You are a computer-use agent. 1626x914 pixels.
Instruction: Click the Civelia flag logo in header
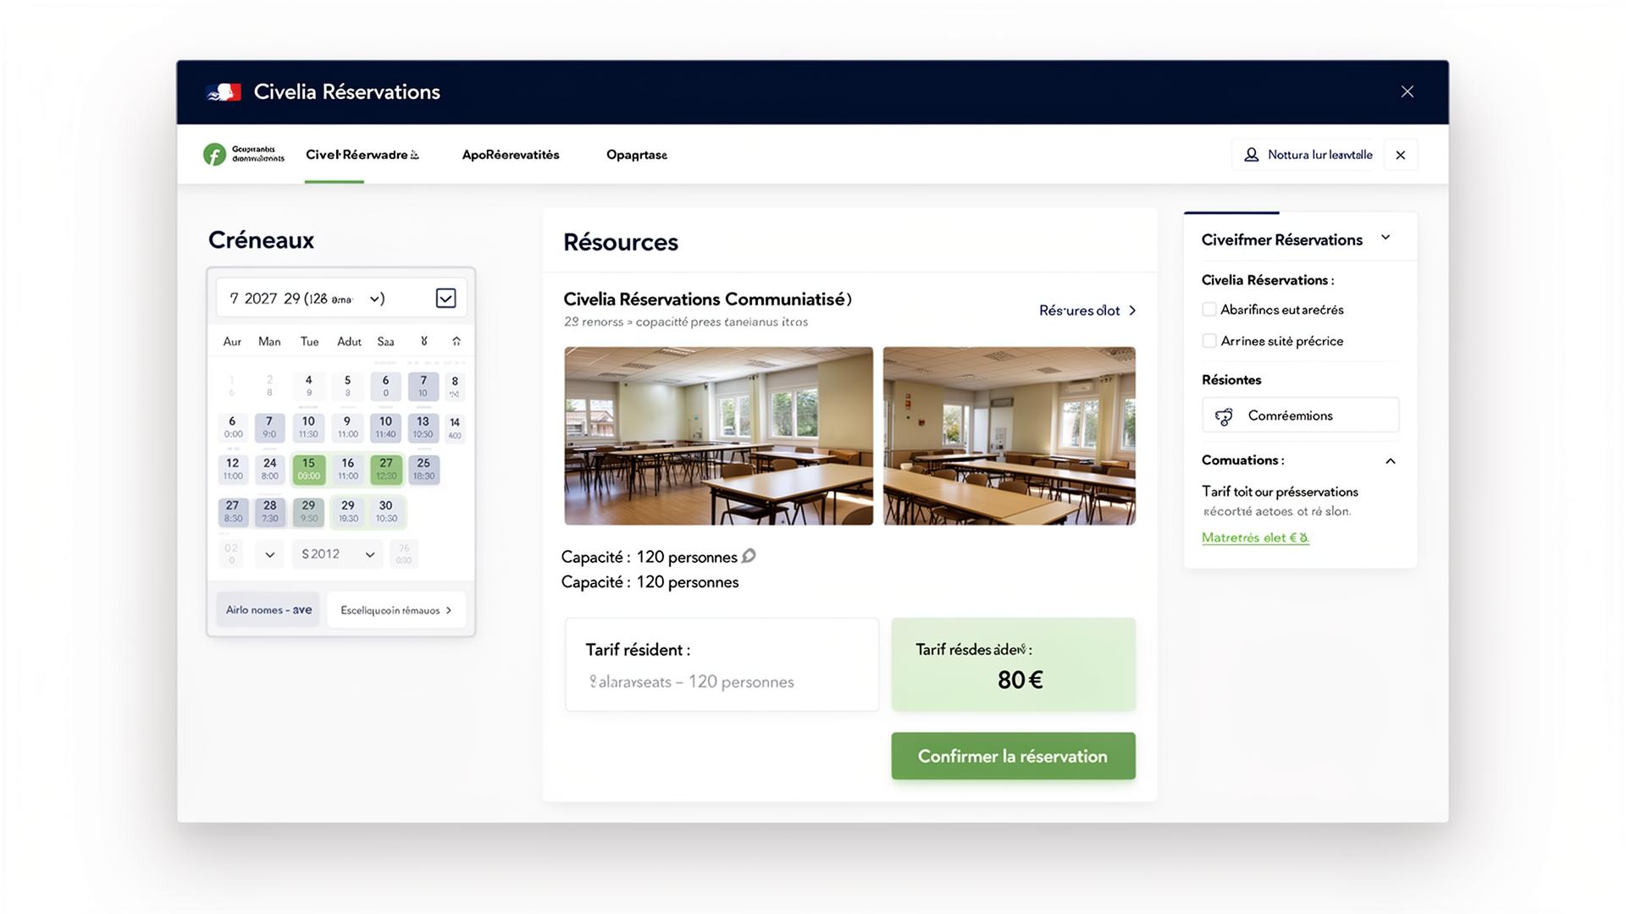point(224,91)
